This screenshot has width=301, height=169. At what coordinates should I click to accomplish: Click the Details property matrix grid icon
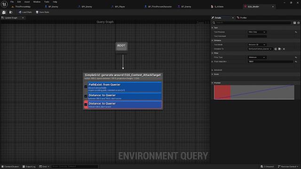tap(295, 23)
